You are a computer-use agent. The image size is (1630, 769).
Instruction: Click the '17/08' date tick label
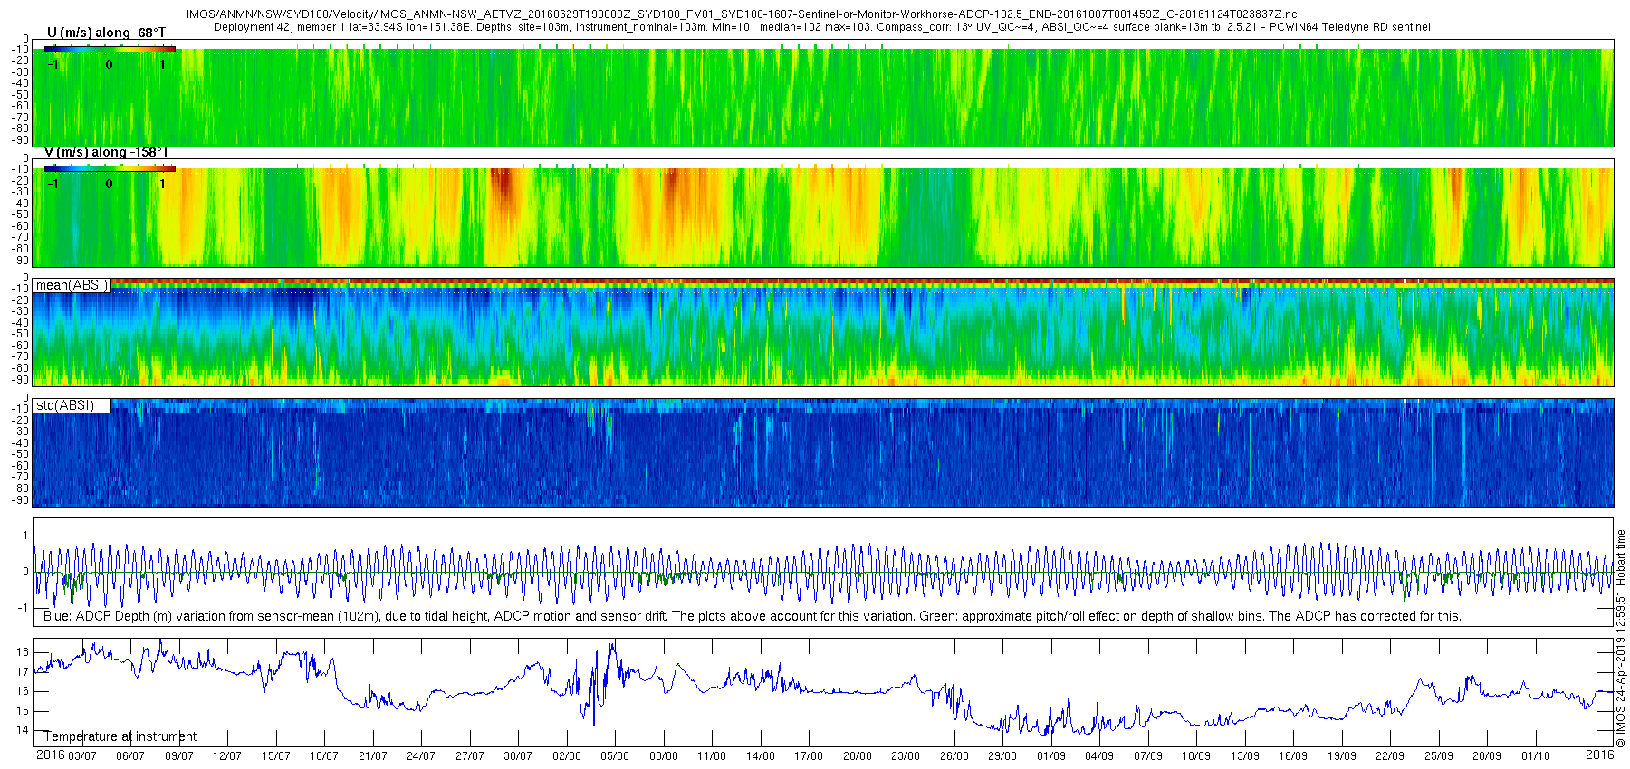pyautogui.click(x=809, y=755)
